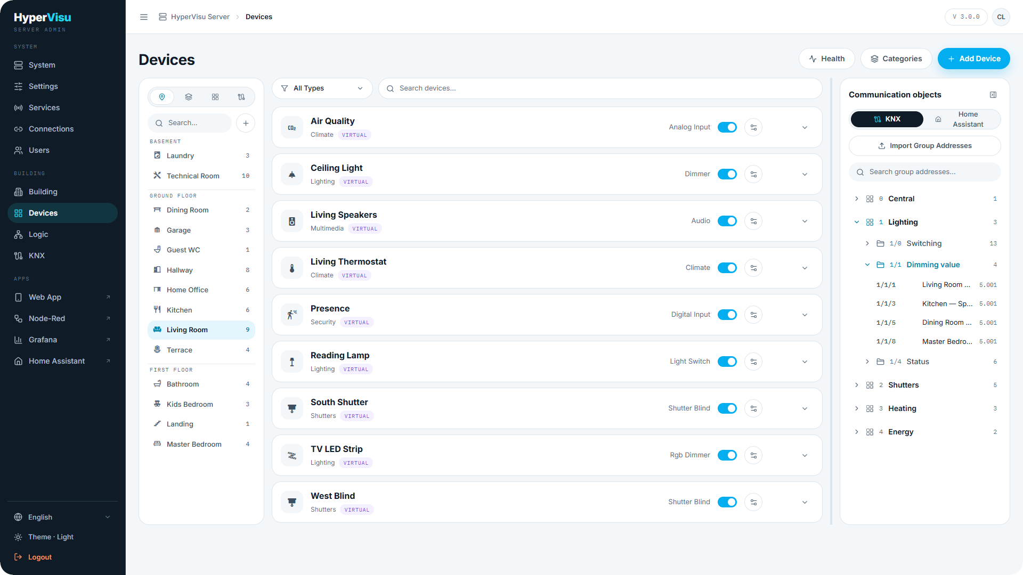Toggle the West Blind switch
Viewport: 1023px width, 575px height.
[727, 502]
